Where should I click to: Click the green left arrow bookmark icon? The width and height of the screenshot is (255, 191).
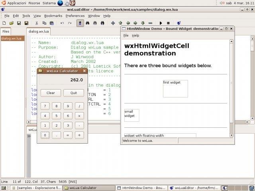[x=128, y=23]
